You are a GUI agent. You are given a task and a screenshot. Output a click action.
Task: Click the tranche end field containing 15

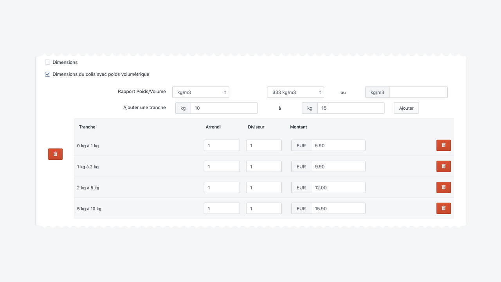click(x=351, y=108)
